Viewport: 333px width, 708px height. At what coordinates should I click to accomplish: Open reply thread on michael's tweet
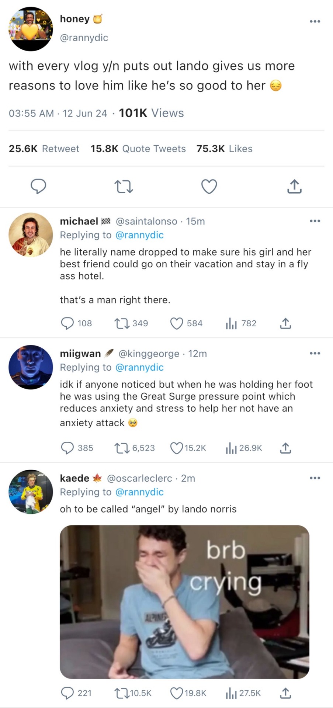coord(67,323)
